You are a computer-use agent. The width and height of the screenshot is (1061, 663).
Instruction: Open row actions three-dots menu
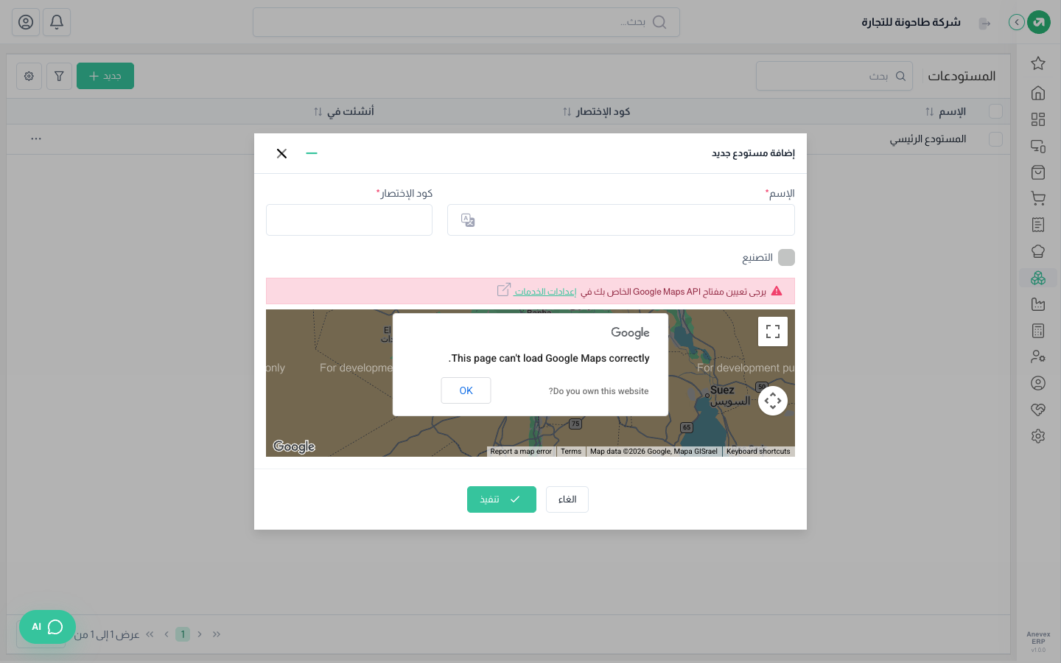[x=36, y=138]
